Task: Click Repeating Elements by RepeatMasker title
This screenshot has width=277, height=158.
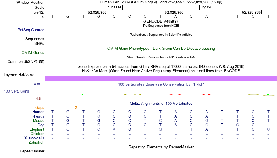Action: (161, 147)
